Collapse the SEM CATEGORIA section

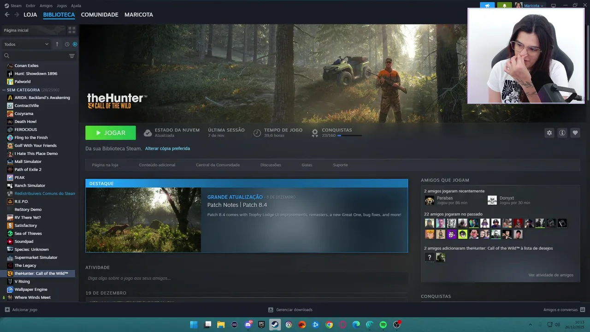point(4,90)
